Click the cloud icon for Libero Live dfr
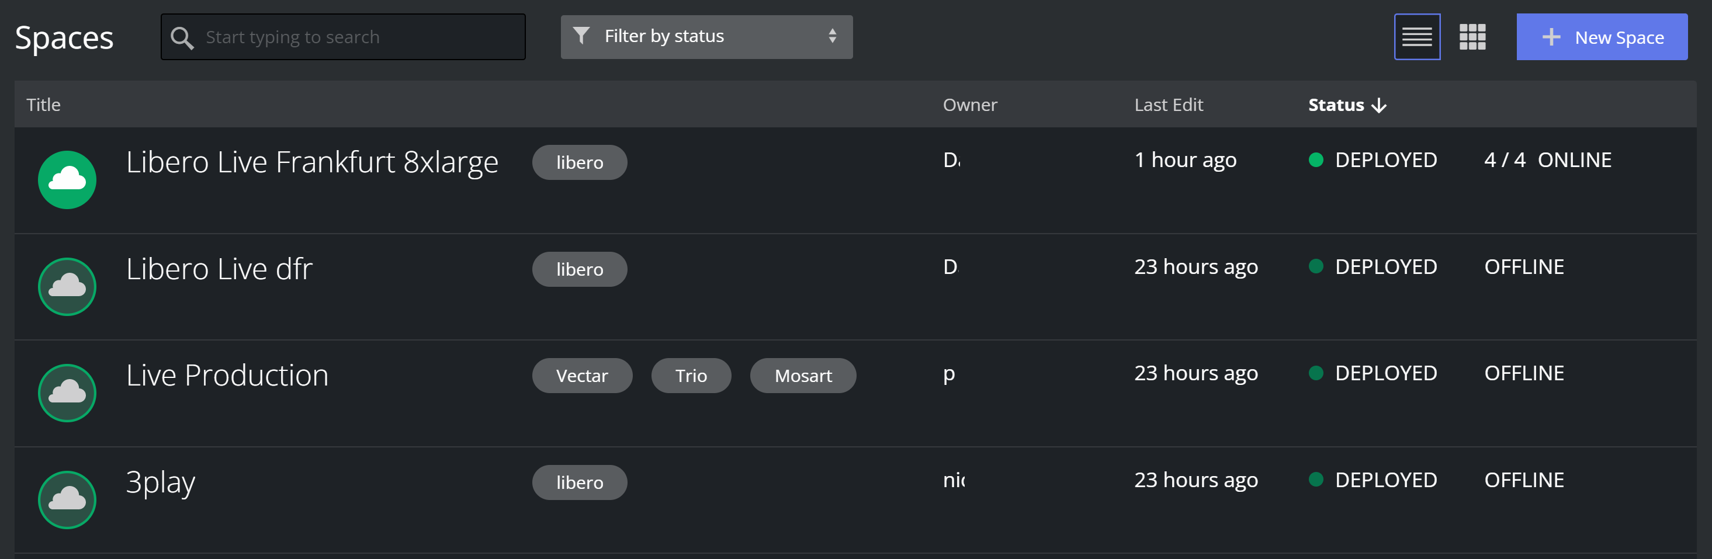Image resolution: width=1712 pixels, height=559 pixels. pos(67,286)
